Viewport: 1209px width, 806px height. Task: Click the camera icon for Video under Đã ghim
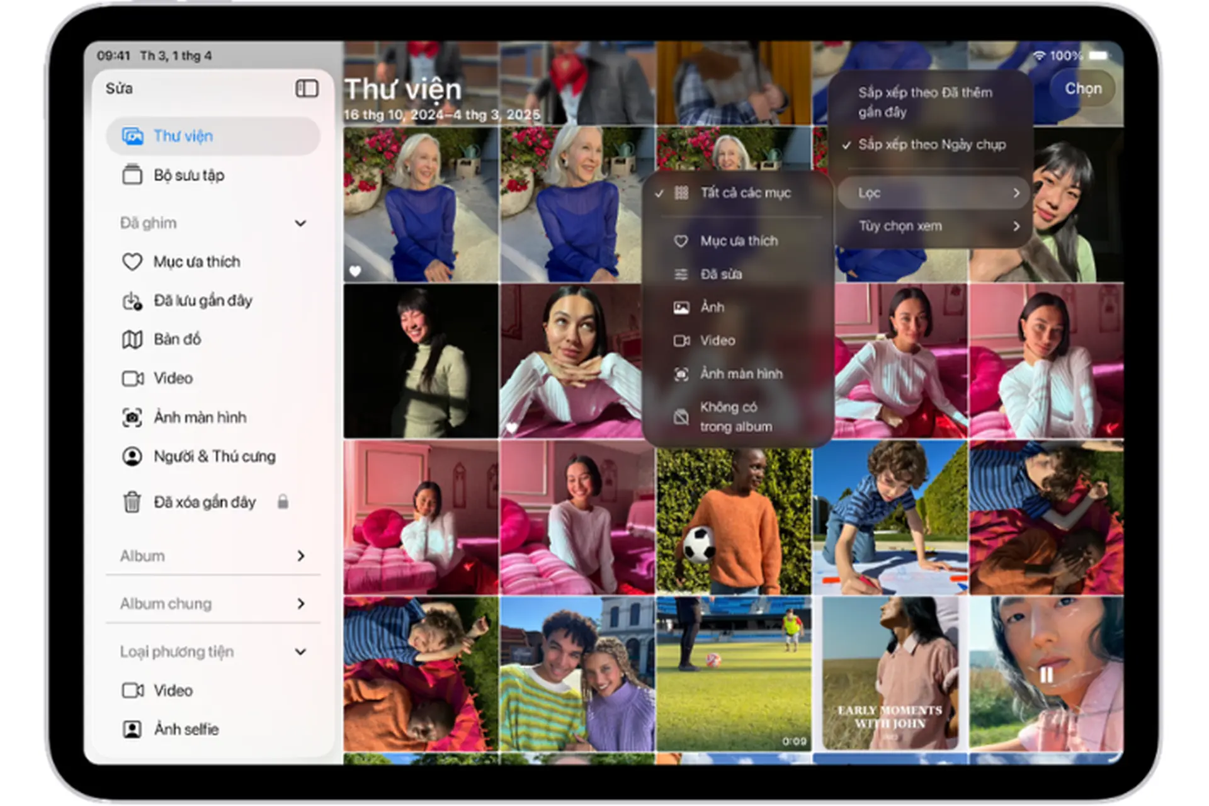132,378
